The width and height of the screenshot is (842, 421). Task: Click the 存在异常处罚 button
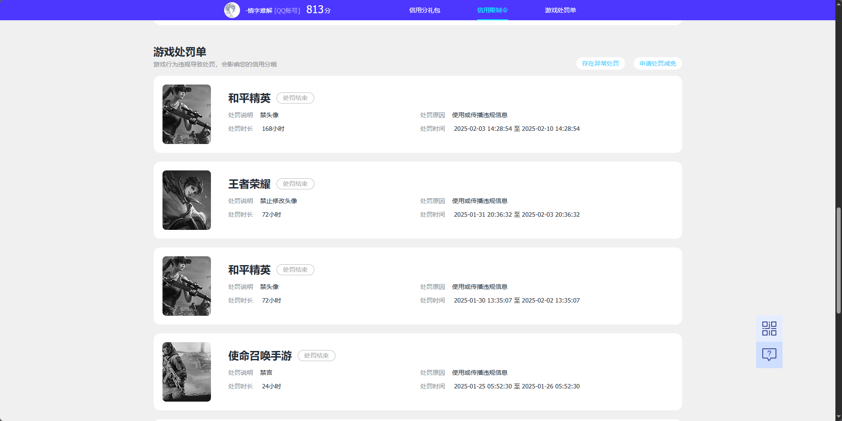coord(600,63)
